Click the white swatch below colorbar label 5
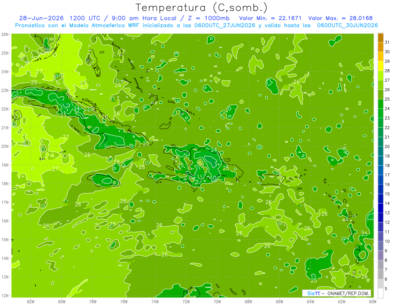Viewport: 396px width, 306px height. point(380,293)
